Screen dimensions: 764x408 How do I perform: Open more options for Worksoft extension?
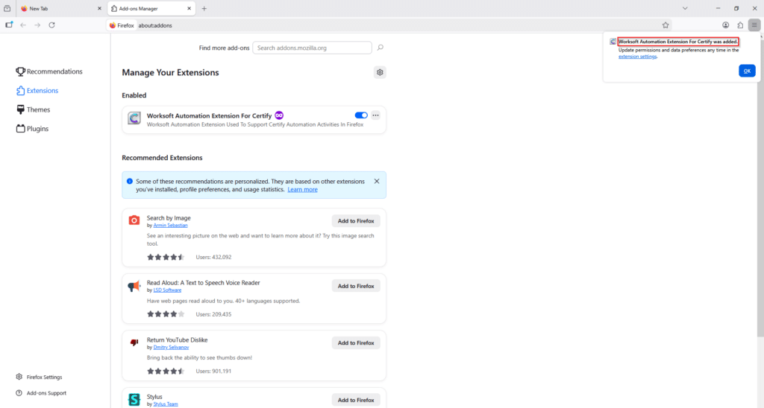(x=376, y=115)
